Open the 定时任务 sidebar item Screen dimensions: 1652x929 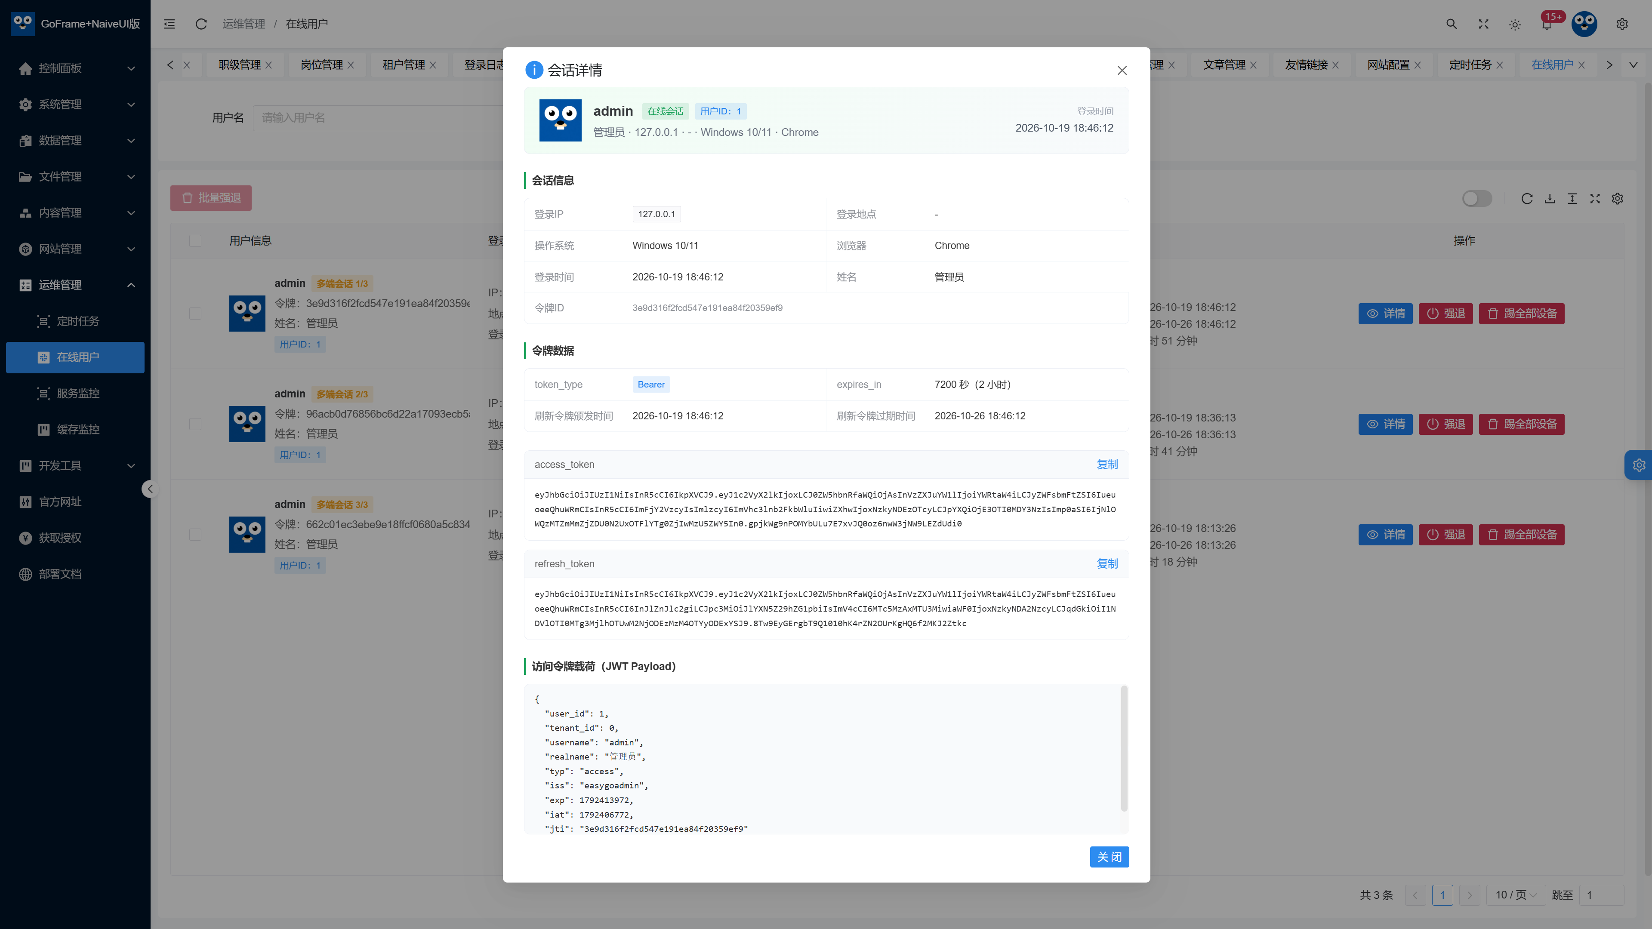point(75,321)
